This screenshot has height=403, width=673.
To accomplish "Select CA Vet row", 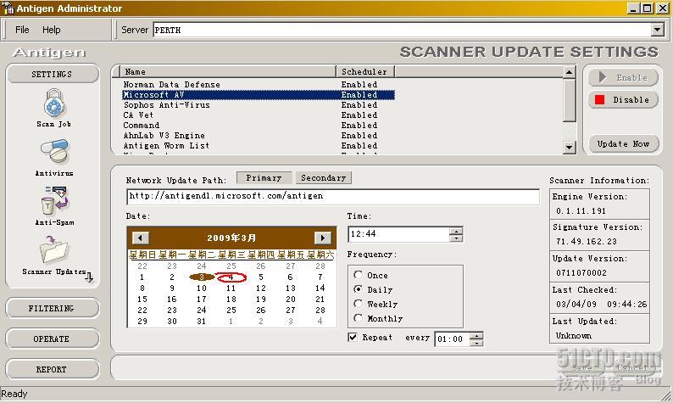I will tap(258, 115).
